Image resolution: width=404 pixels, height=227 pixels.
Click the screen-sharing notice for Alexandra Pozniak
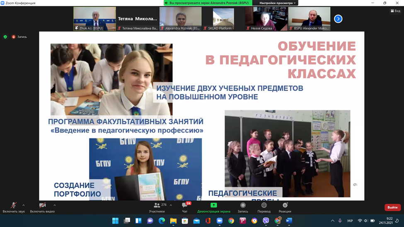[x=208, y=3]
